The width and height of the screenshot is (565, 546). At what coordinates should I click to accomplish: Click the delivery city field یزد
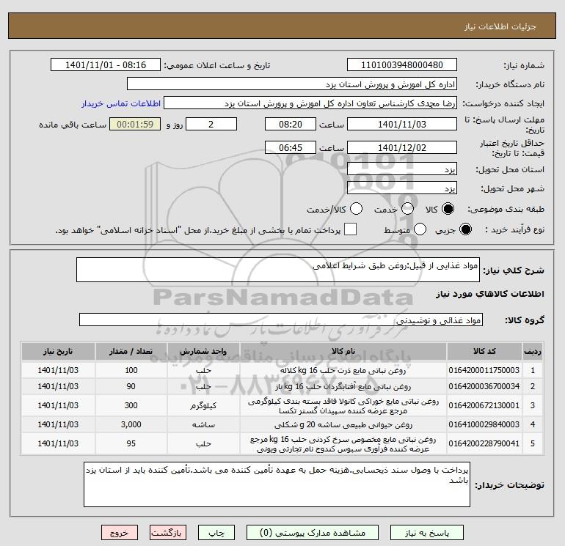pyautogui.click(x=402, y=188)
